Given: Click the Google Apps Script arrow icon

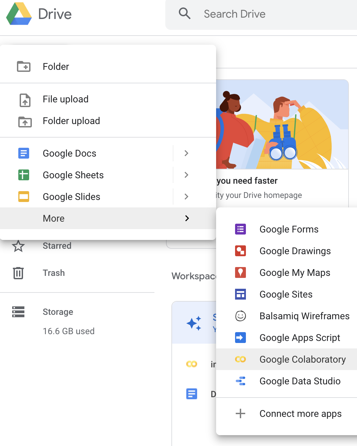Looking at the screenshot, I should click(x=240, y=338).
